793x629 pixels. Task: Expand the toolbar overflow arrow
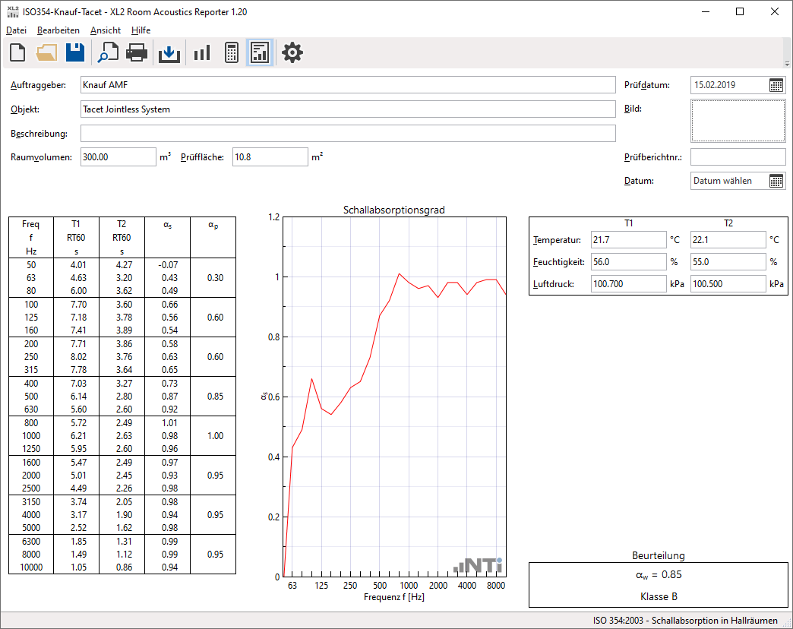[x=787, y=63]
